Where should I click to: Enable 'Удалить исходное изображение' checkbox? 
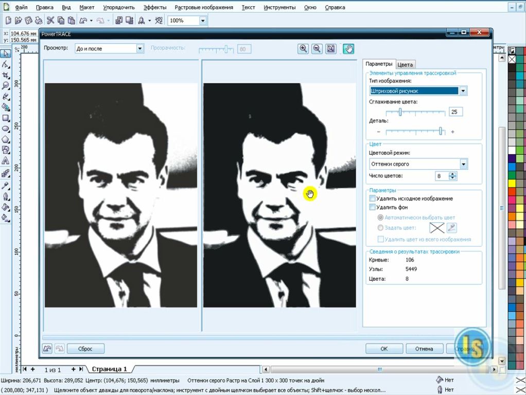[x=372, y=199]
